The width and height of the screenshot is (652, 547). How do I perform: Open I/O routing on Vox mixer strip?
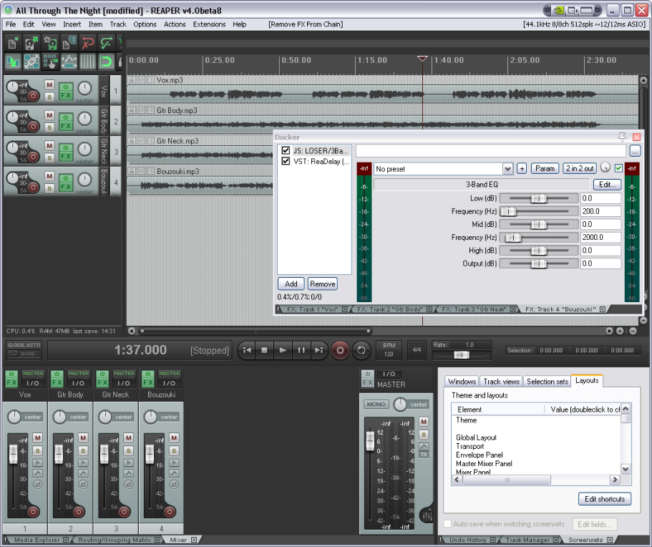33,383
